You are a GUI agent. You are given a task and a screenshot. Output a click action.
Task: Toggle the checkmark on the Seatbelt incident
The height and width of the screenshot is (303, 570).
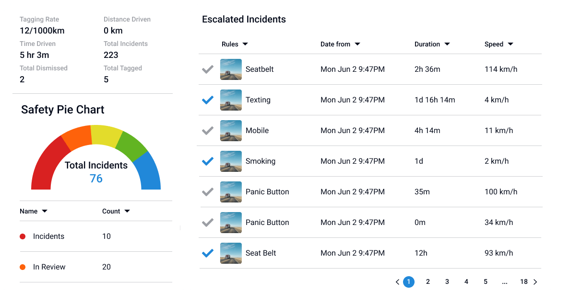(x=207, y=69)
